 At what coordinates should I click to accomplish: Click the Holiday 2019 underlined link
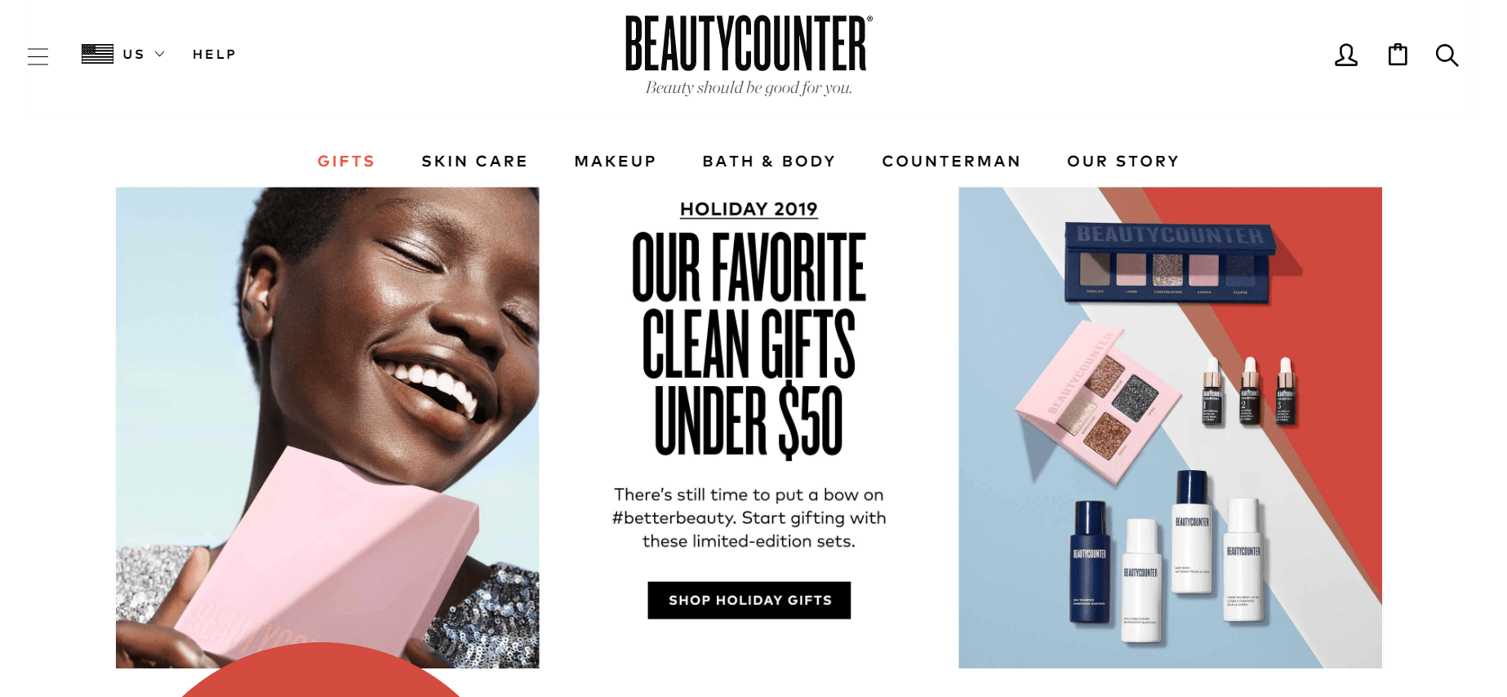click(749, 209)
